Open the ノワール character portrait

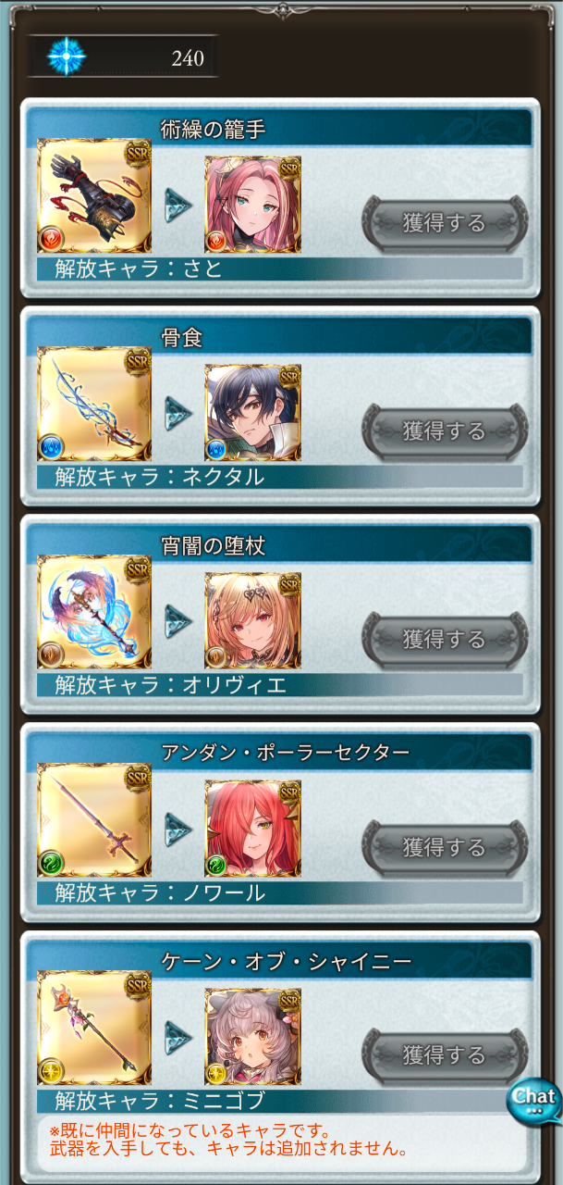coord(252,829)
